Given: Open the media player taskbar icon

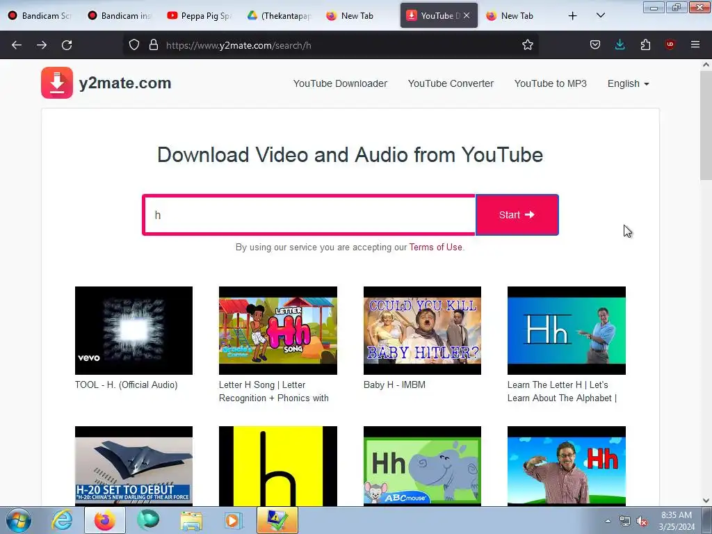Looking at the screenshot, I should (234, 520).
